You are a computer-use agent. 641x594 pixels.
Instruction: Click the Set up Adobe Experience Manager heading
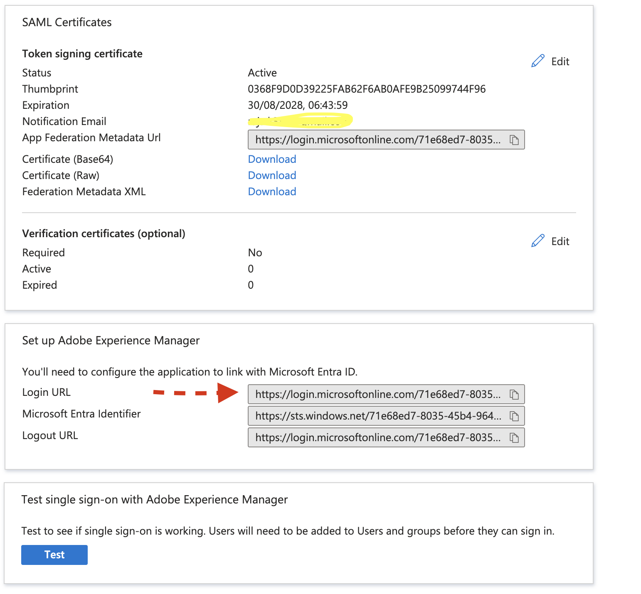point(111,341)
